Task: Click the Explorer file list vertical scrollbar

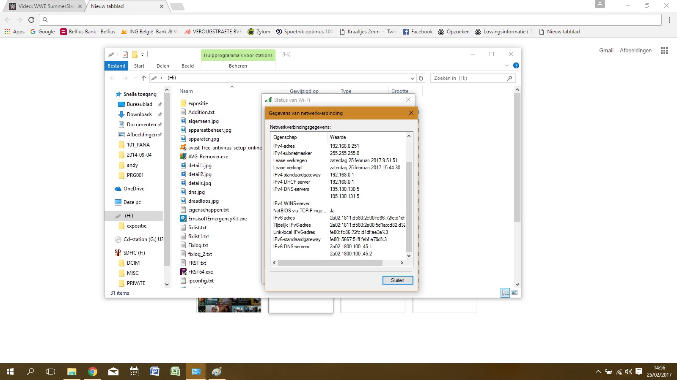Action: click(517, 157)
